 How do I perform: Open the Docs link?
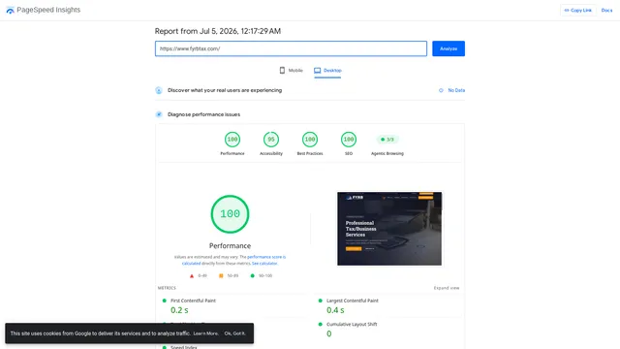[606, 11]
